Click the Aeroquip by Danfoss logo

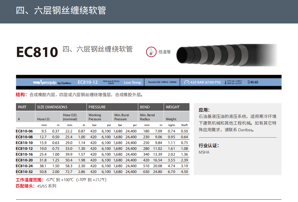coord(52,82)
